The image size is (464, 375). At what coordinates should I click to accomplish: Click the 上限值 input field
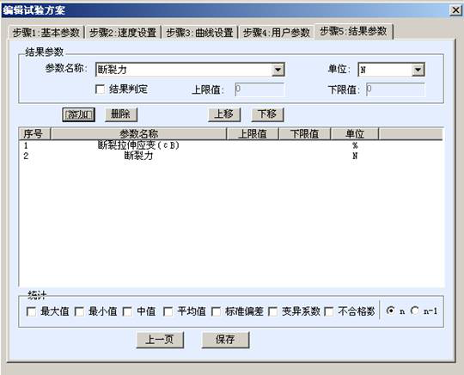[x=259, y=89]
